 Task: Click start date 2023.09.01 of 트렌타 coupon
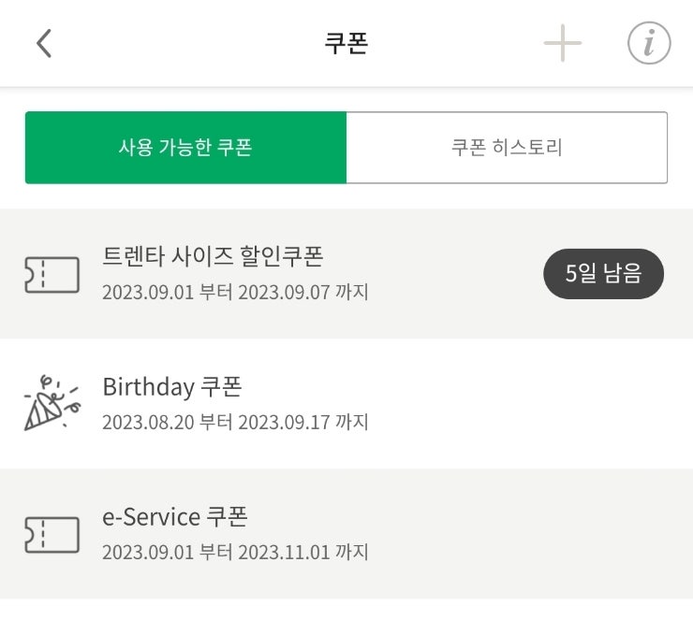click(148, 293)
